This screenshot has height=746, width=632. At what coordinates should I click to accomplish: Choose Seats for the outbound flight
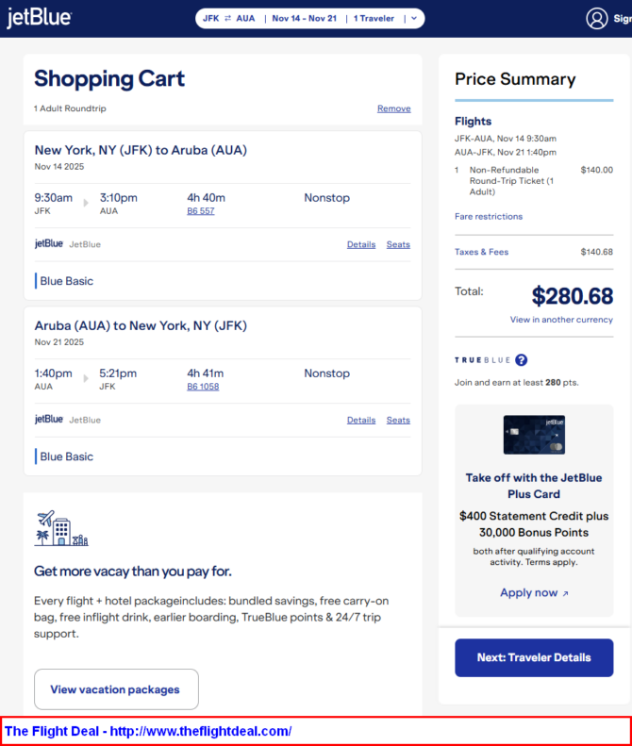[x=398, y=244]
